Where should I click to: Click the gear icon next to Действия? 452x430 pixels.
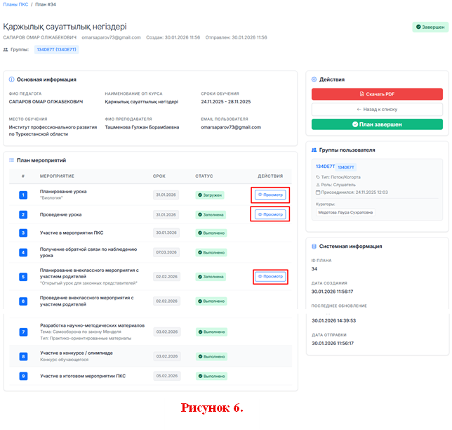314,79
